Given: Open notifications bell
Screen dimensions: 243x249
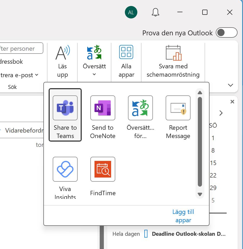Looking at the screenshot, I should tap(155, 12).
